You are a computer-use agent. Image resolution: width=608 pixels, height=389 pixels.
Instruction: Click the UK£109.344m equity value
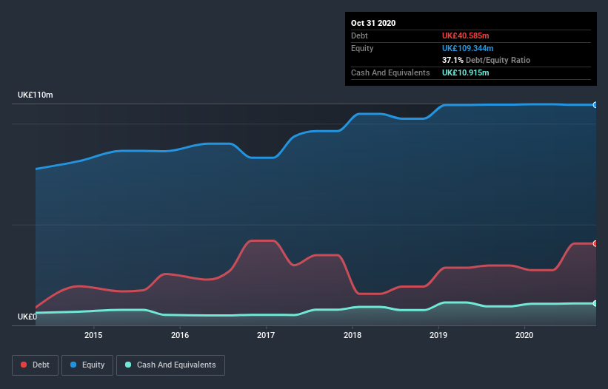click(468, 48)
